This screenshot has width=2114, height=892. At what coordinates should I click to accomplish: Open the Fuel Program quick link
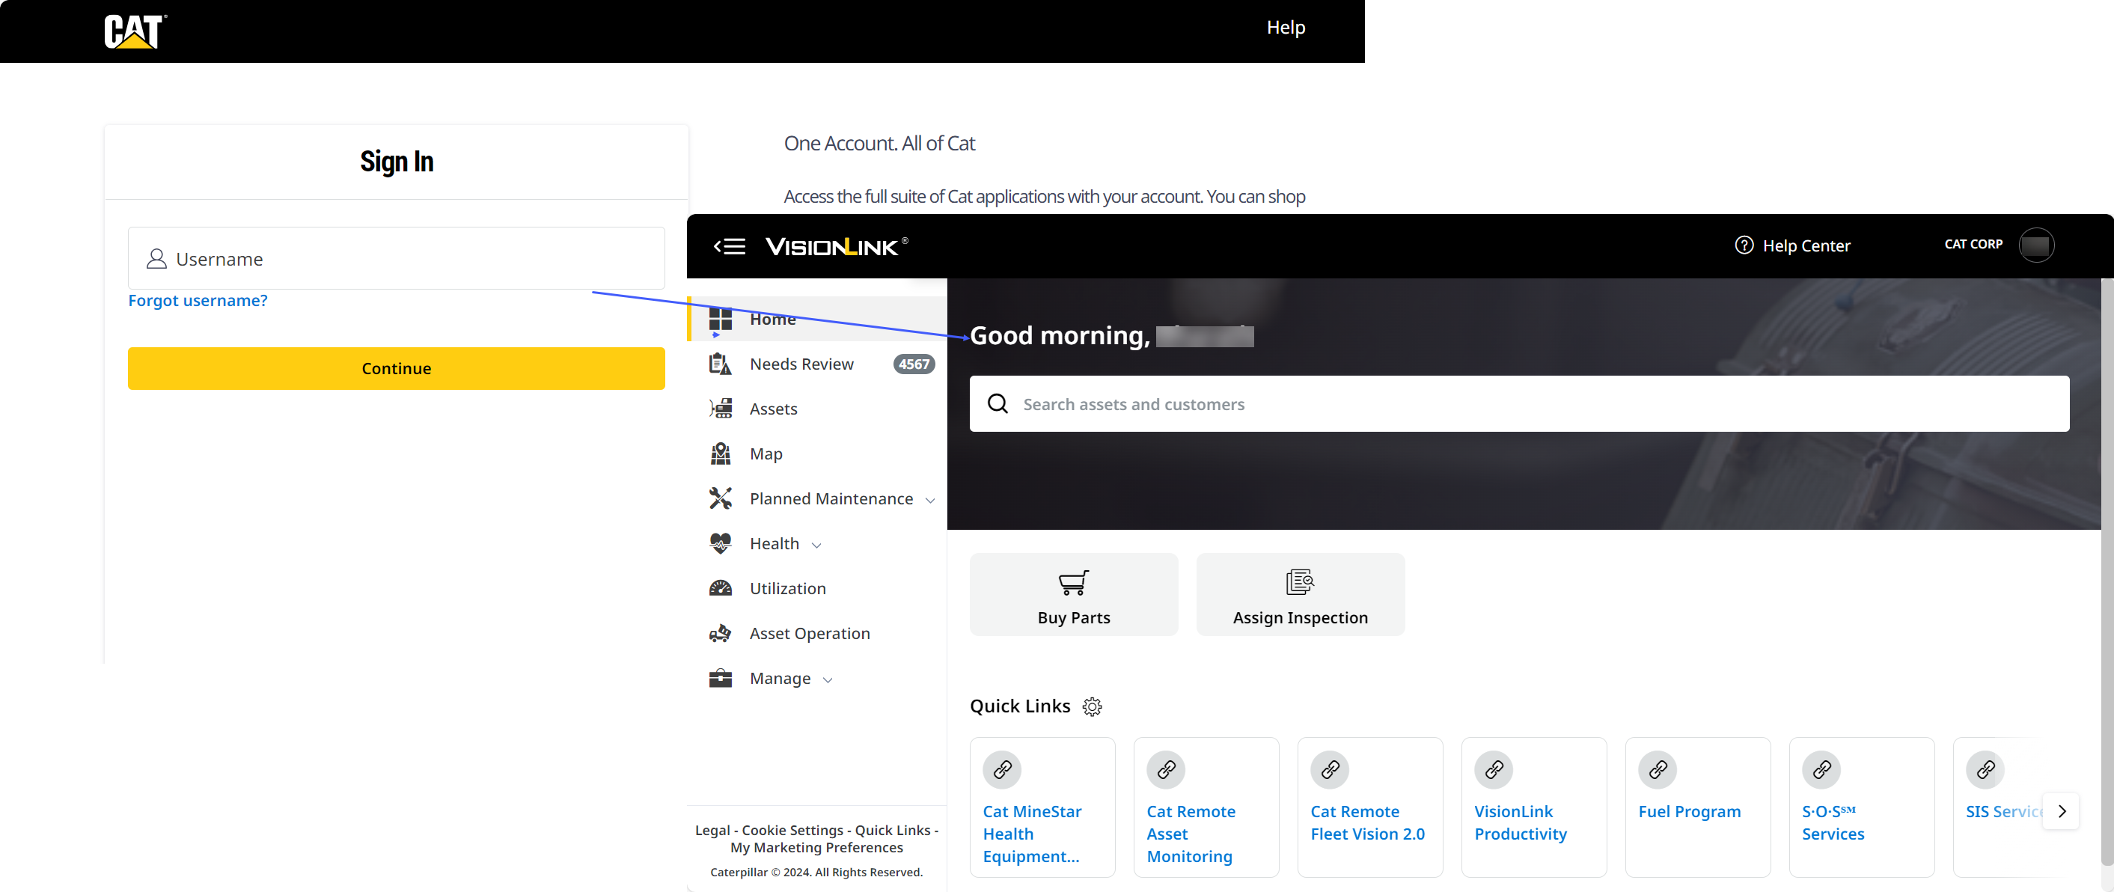point(1689,810)
